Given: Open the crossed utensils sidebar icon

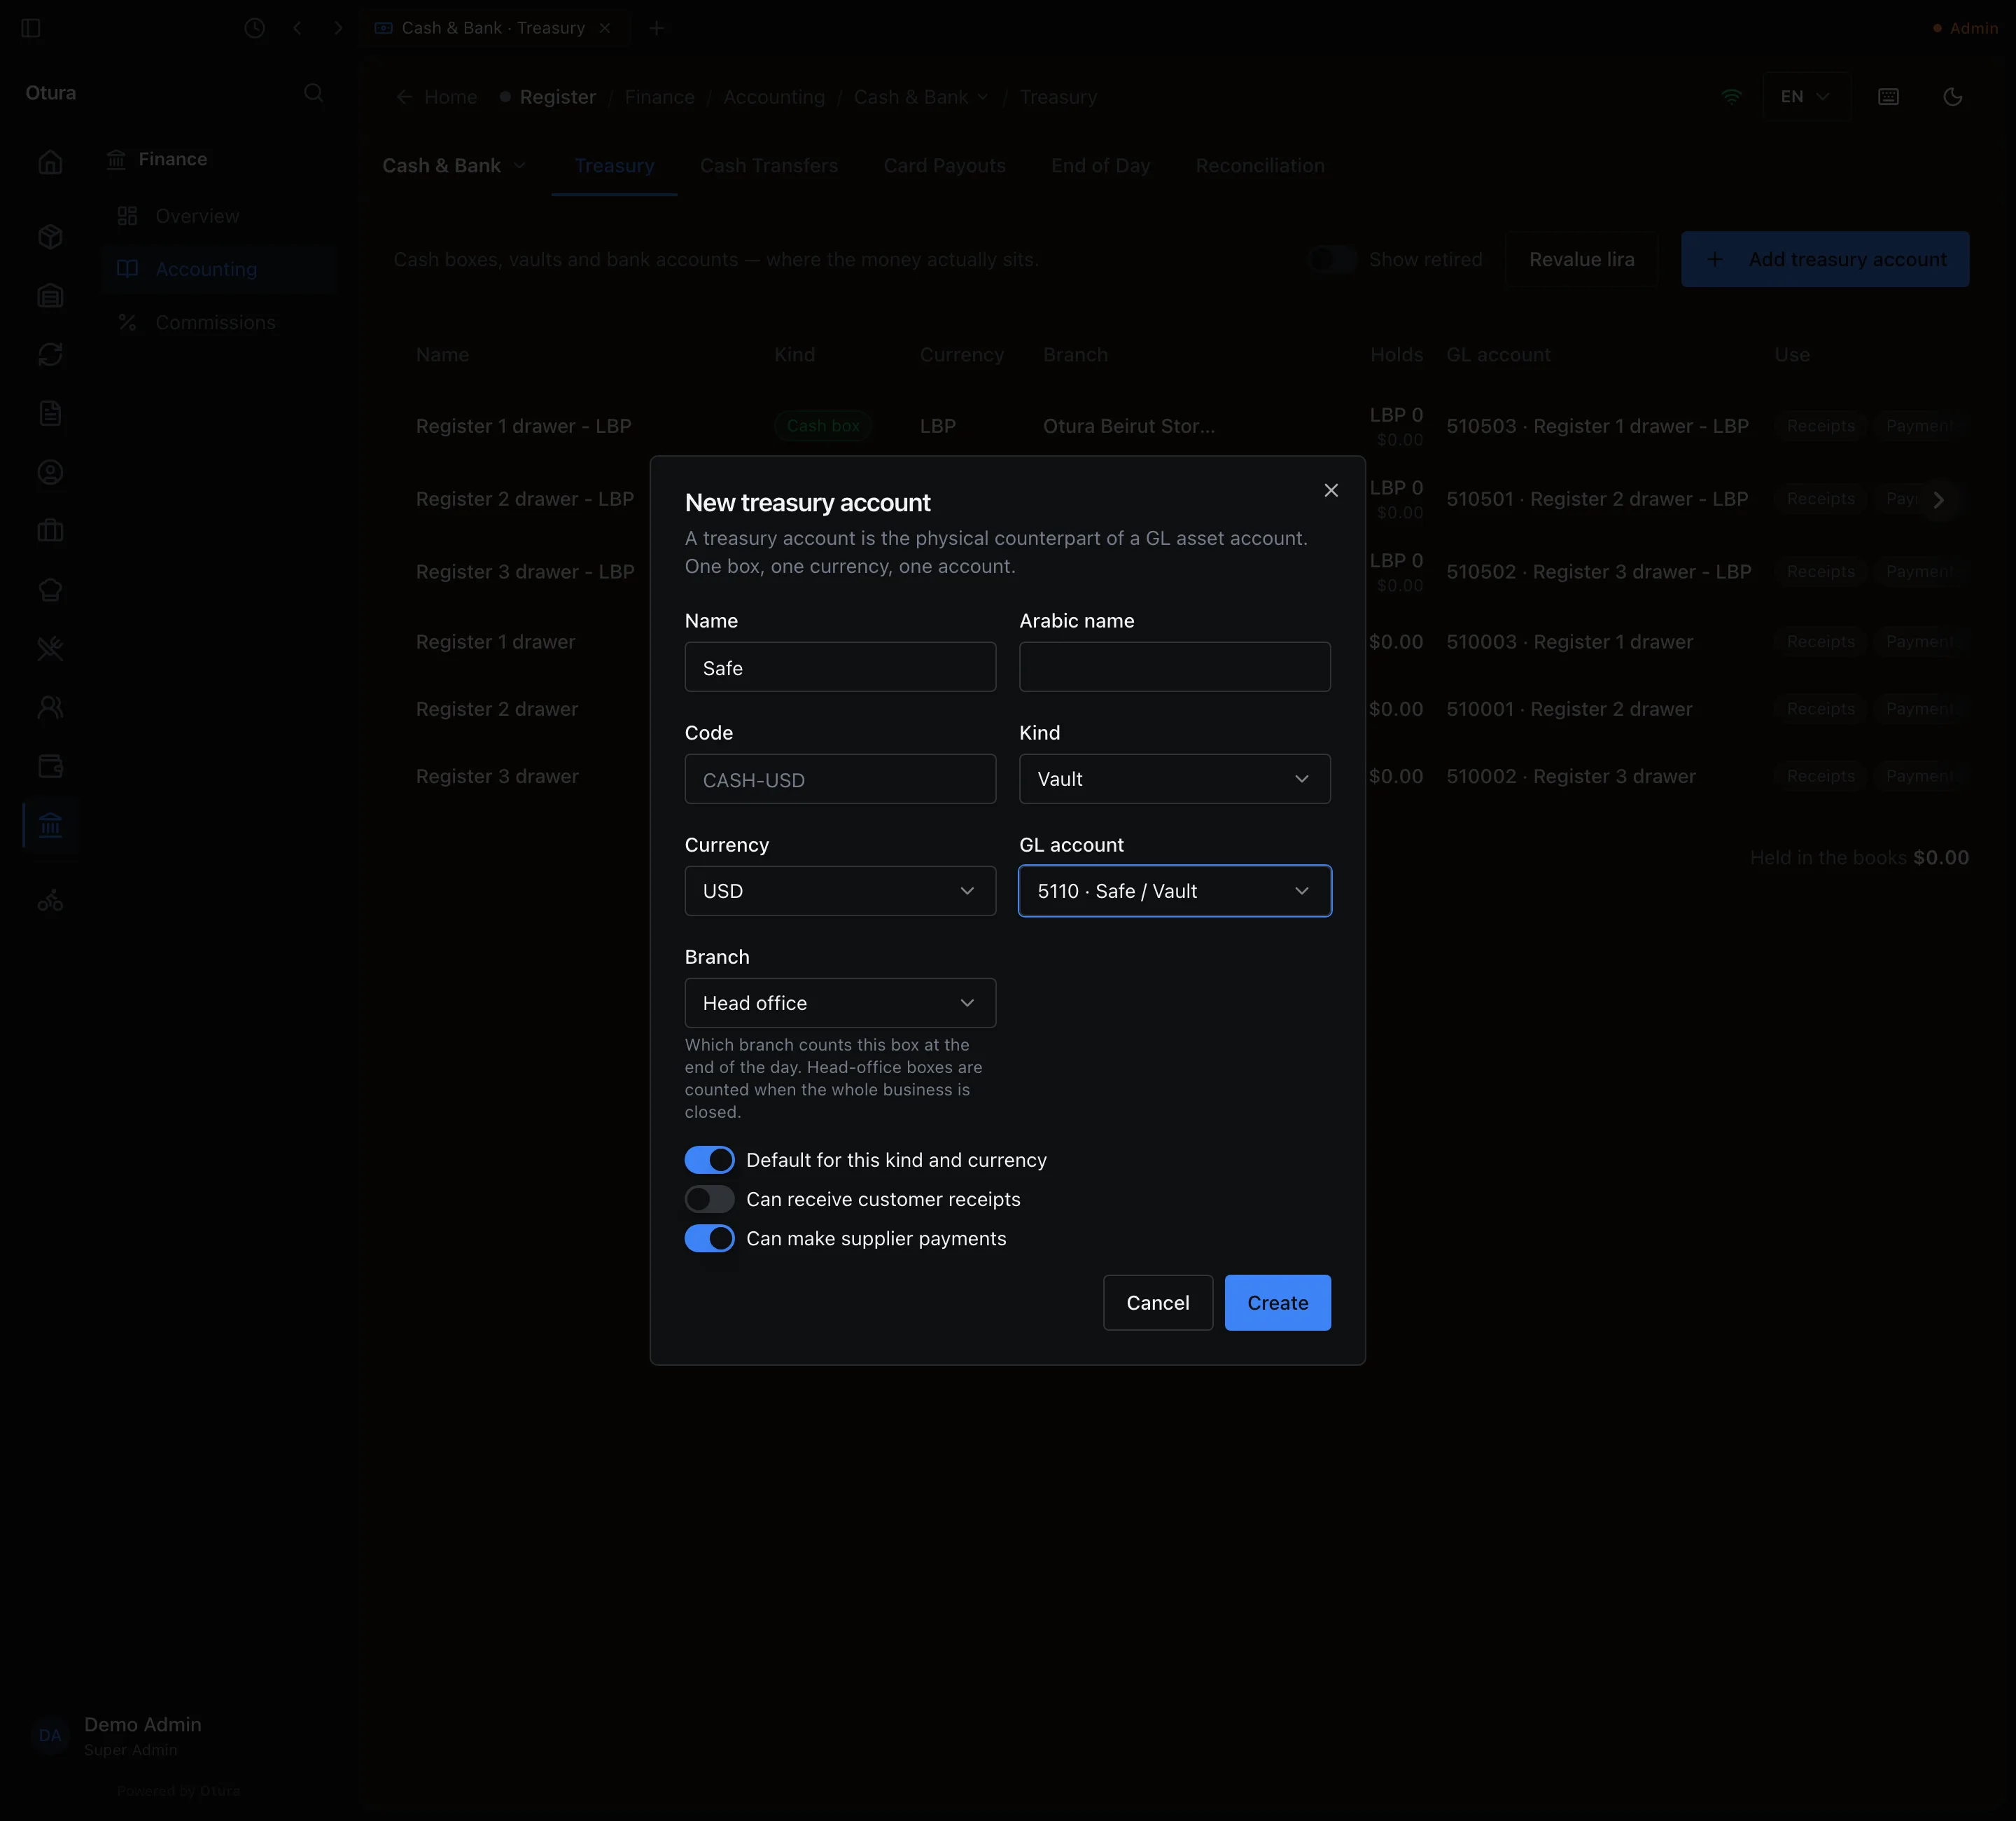Looking at the screenshot, I should (x=50, y=649).
